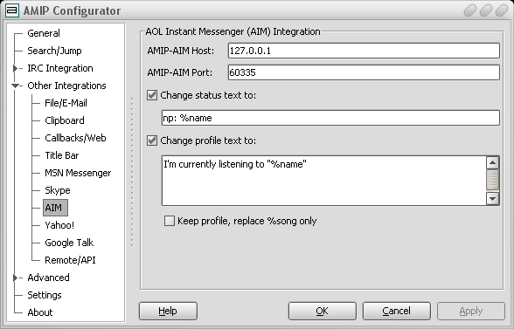Click into the profile text area
The height and width of the screenshot is (329, 514).
point(323,181)
